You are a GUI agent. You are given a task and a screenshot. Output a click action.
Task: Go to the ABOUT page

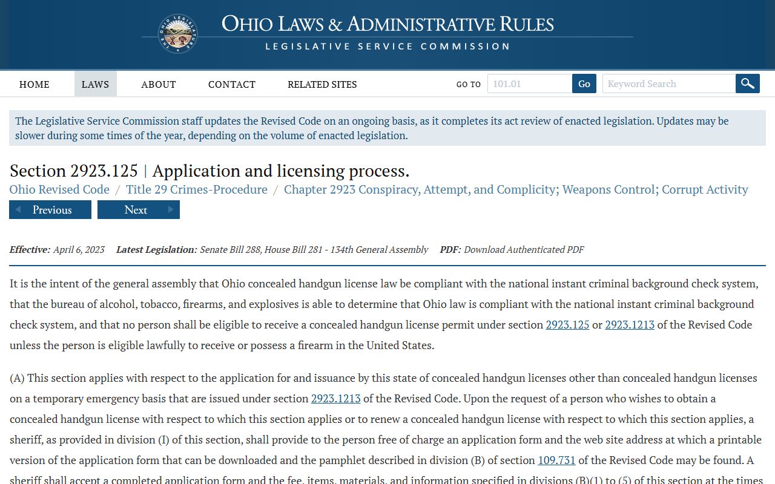(x=159, y=84)
